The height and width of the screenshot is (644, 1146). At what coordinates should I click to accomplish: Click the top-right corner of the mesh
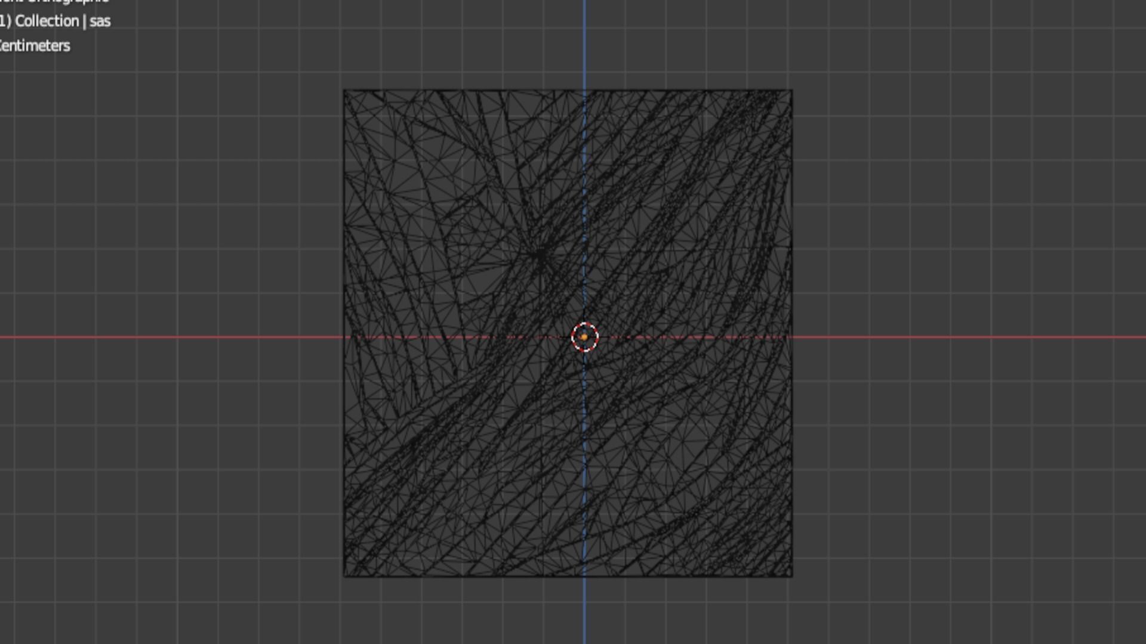click(x=791, y=91)
